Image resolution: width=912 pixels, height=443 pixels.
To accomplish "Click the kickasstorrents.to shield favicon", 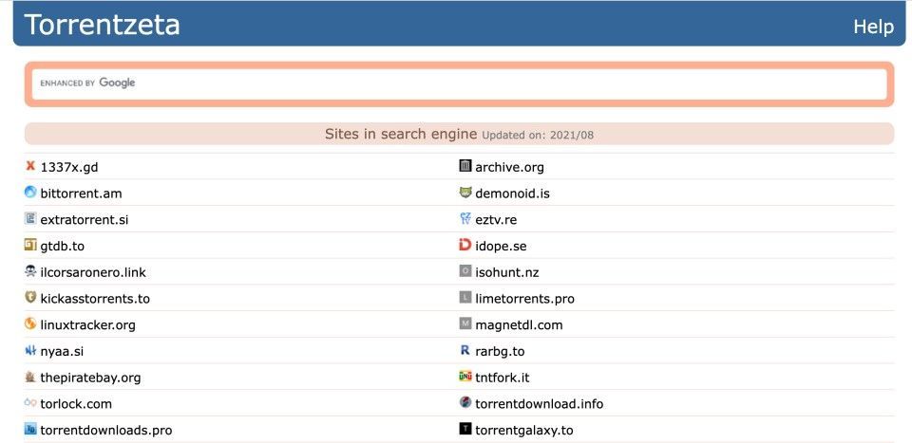I will click(x=30, y=297).
